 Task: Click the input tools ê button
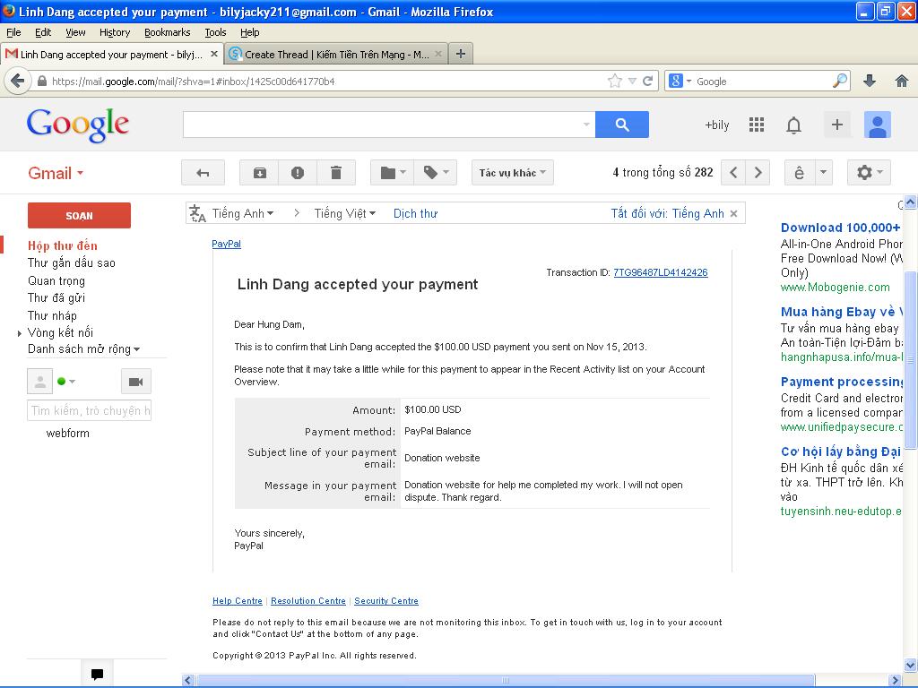(799, 173)
